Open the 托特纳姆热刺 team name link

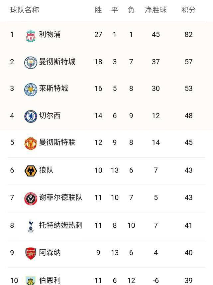pyautogui.click(x=61, y=225)
